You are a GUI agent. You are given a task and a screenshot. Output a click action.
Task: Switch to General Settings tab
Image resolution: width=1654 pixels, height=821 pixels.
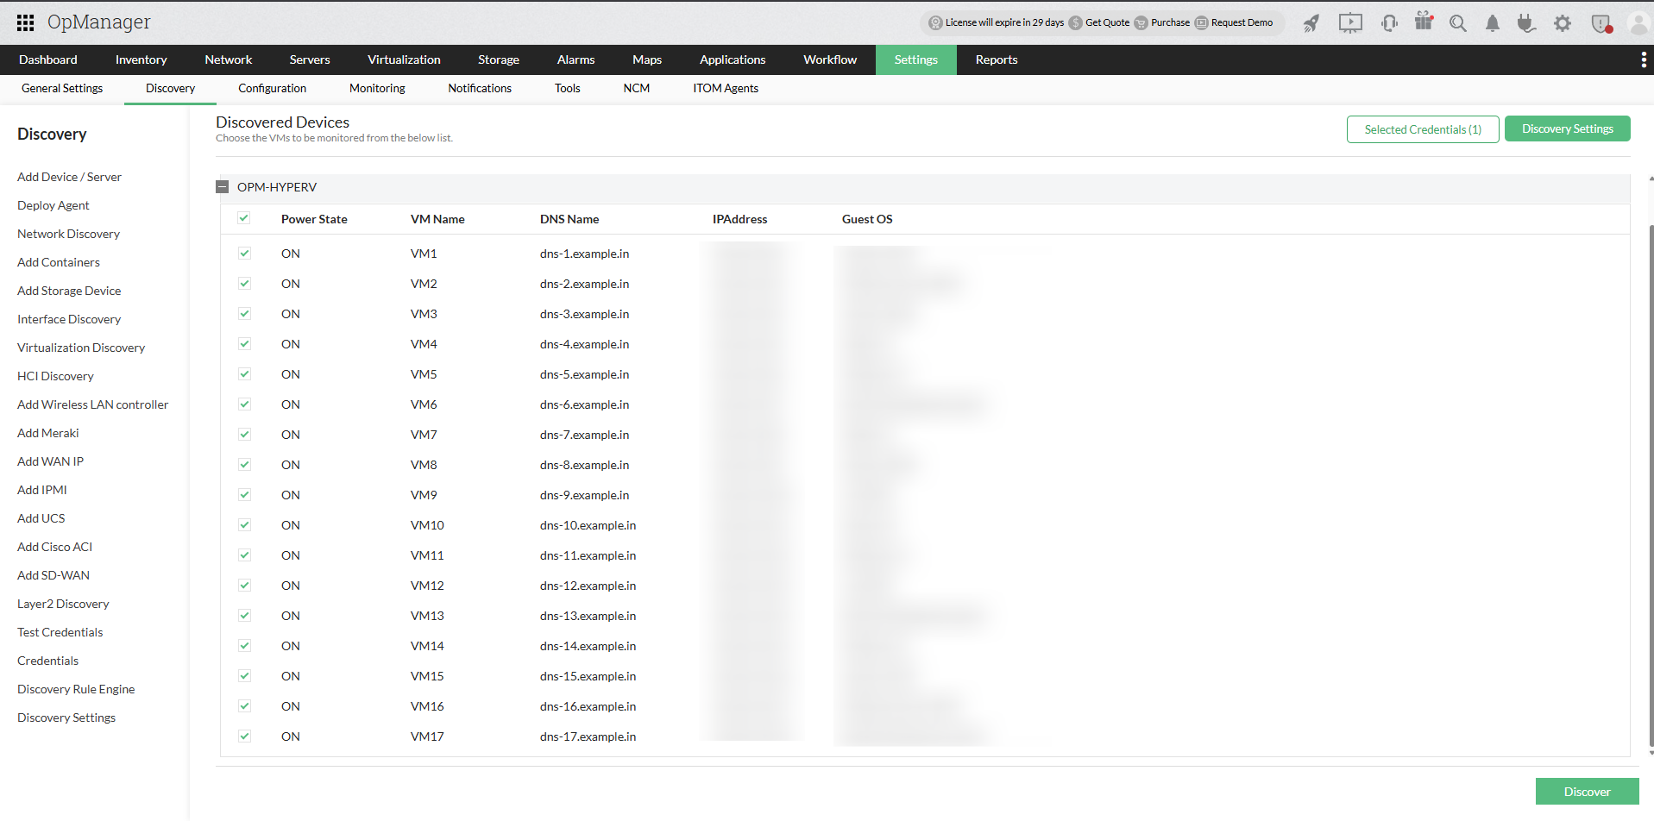point(62,88)
